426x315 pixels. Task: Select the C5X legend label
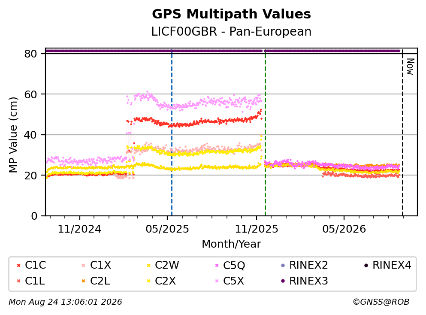(233, 281)
